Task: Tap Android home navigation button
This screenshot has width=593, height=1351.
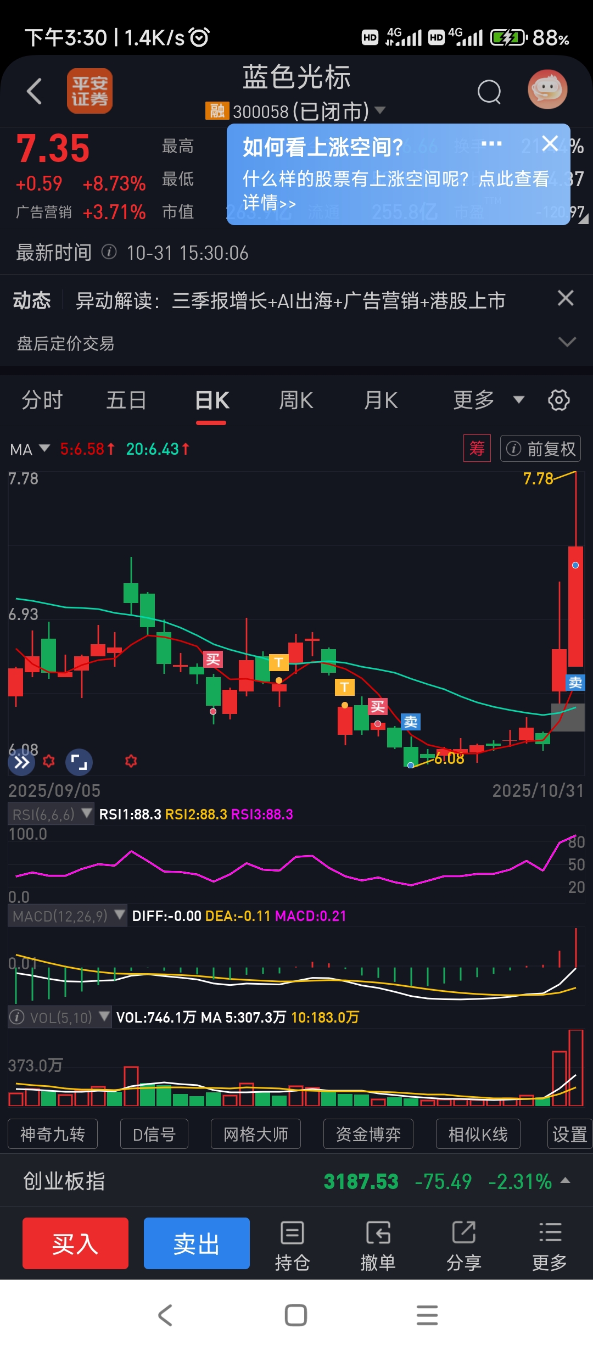Action: pos(296,1315)
